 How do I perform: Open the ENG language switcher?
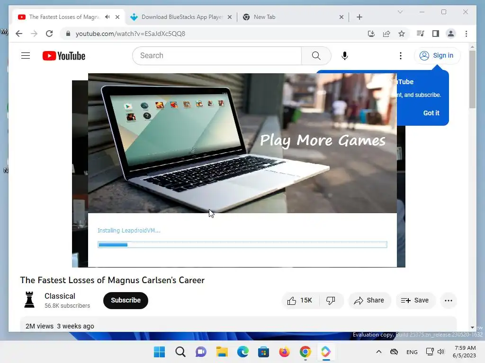tap(412, 352)
